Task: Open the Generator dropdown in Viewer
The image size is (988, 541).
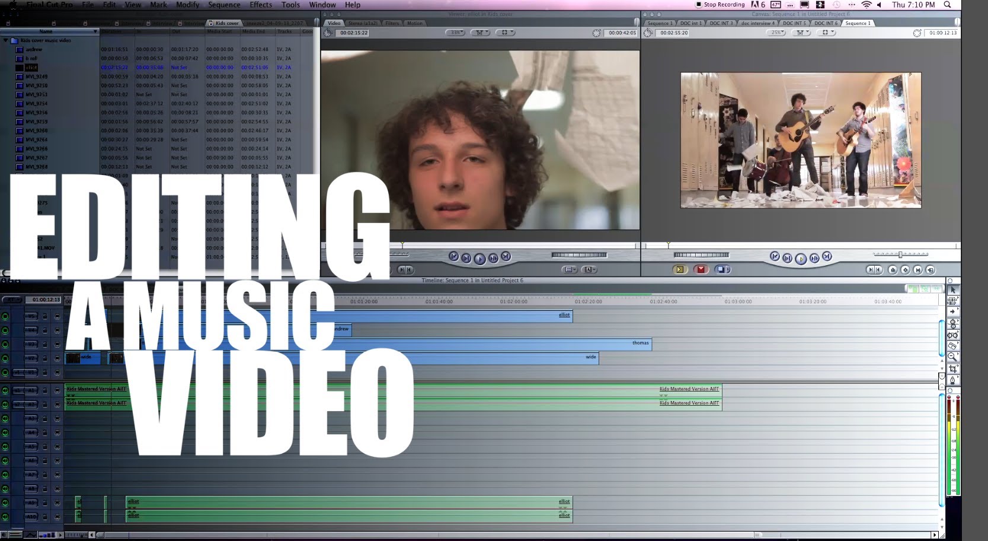Action: coord(590,269)
